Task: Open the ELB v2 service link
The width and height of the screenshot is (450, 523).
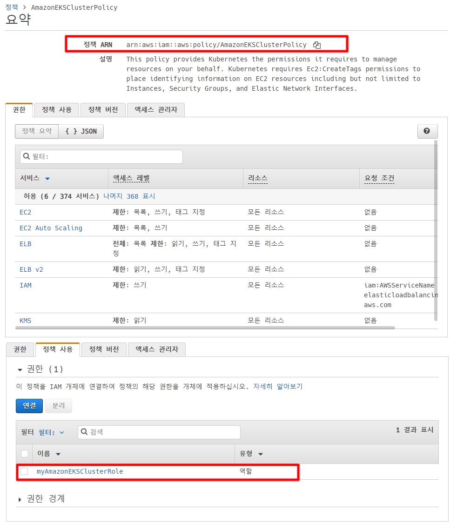Action: pos(31,269)
